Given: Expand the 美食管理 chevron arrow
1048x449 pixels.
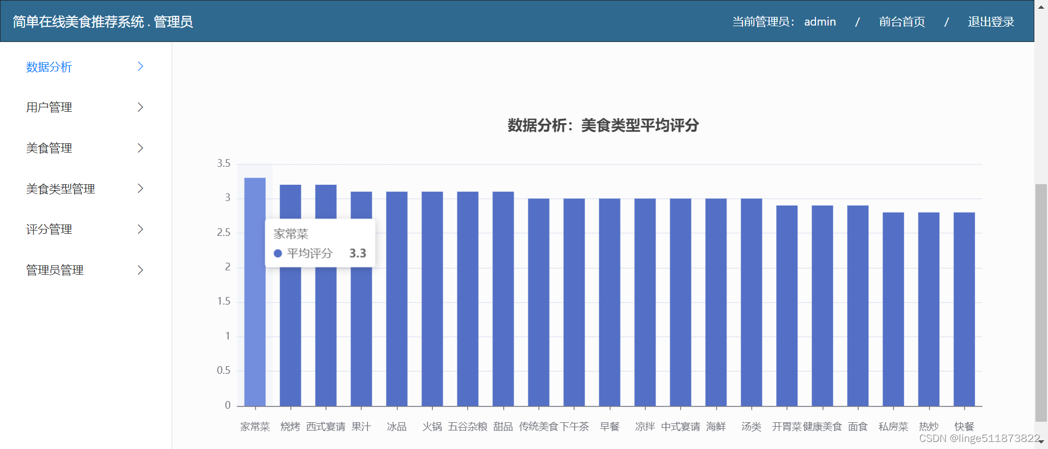Looking at the screenshot, I should 140,148.
